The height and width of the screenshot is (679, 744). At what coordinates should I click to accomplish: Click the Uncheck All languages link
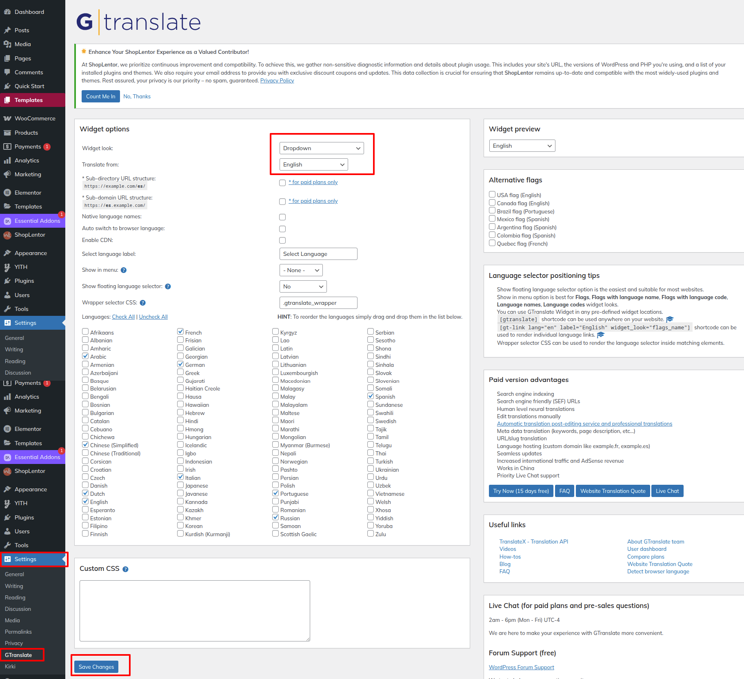(x=153, y=317)
